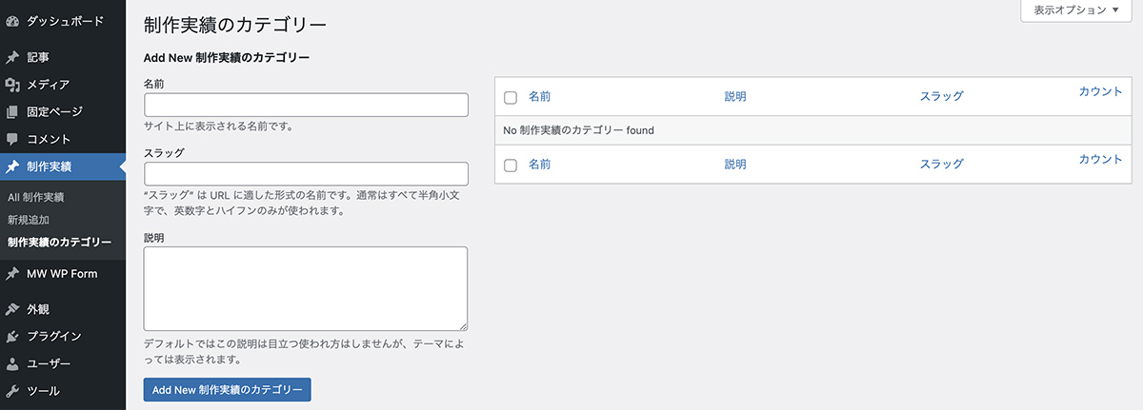1143x410 pixels.
Task: Check the select-all box in table footer
Action: click(x=511, y=165)
